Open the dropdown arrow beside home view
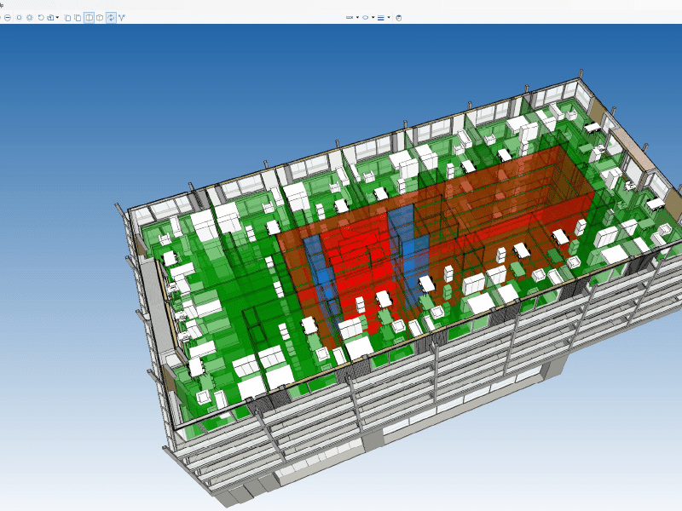The width and height of the screenshot is (682, 511). click(x=57, y=17)
